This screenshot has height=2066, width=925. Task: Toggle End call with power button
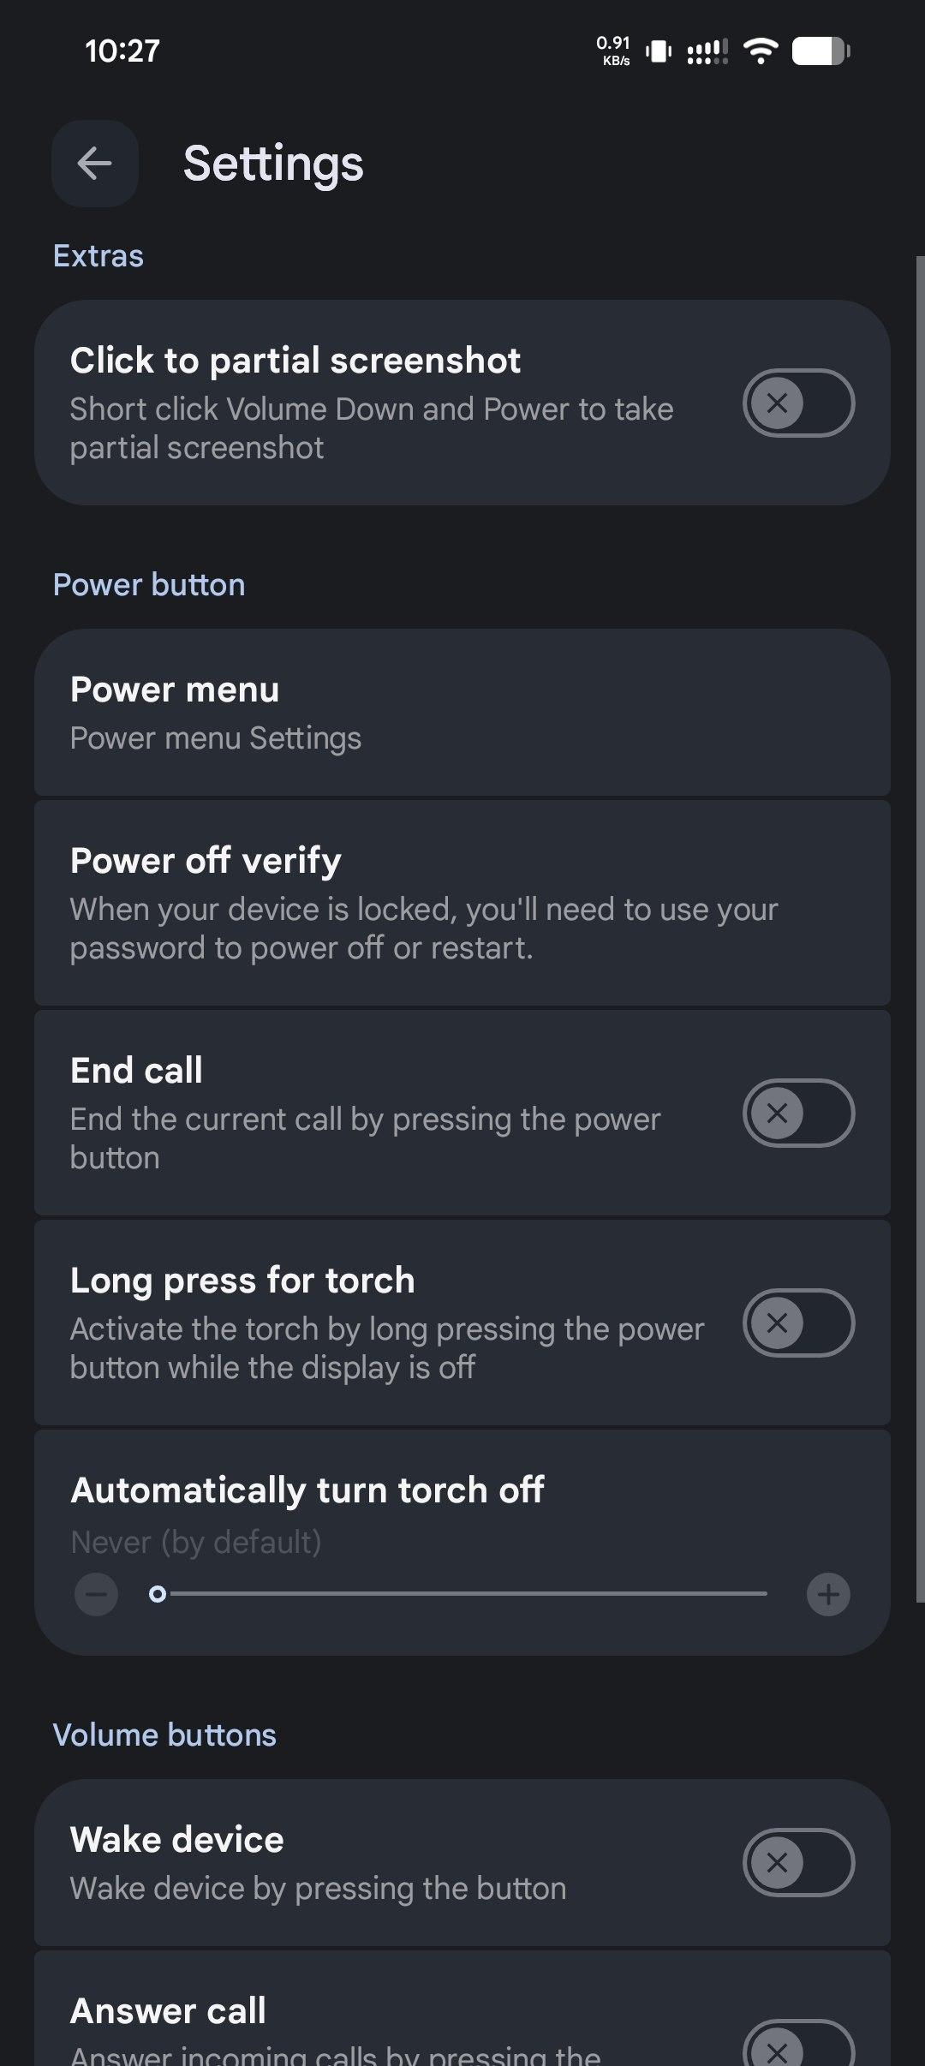point(798,1113)
